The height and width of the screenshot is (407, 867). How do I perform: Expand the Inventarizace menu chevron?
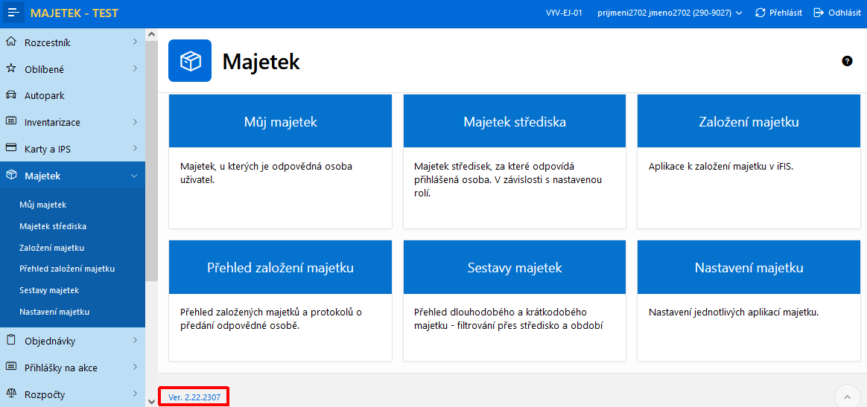tap(135, 121)
